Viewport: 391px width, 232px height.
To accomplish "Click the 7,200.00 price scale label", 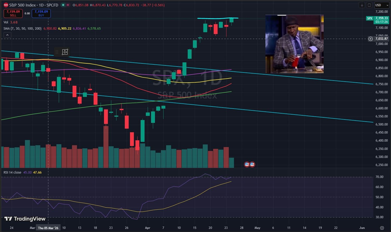I will click(x=382, y=12).
